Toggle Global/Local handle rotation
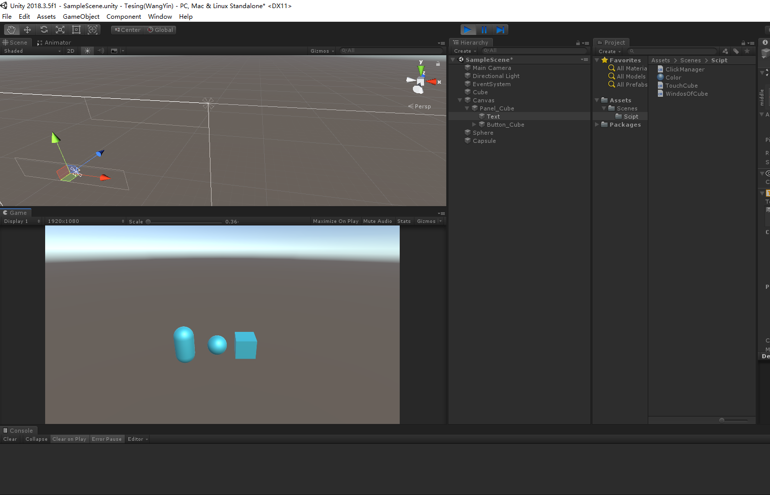Image resolution: width=770 pixels, height=495 pixels. [160, 30]
